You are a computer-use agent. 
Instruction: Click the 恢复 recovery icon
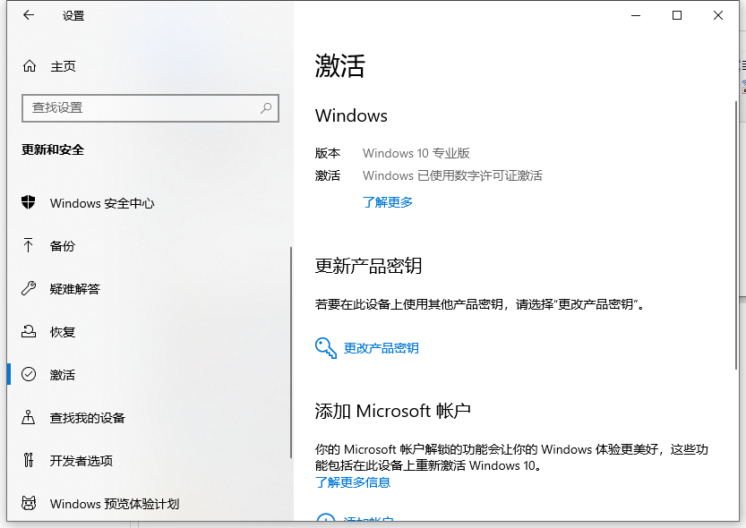point(29,332)
